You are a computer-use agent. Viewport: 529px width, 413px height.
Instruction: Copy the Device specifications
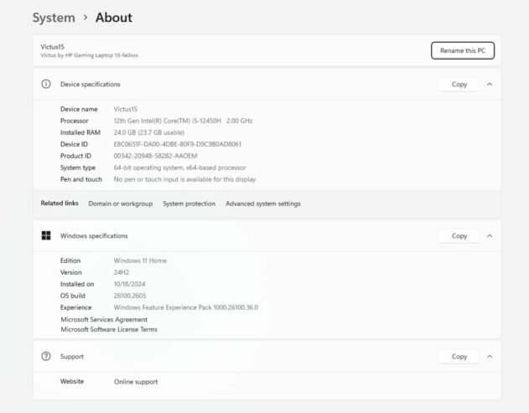[459, 85]
